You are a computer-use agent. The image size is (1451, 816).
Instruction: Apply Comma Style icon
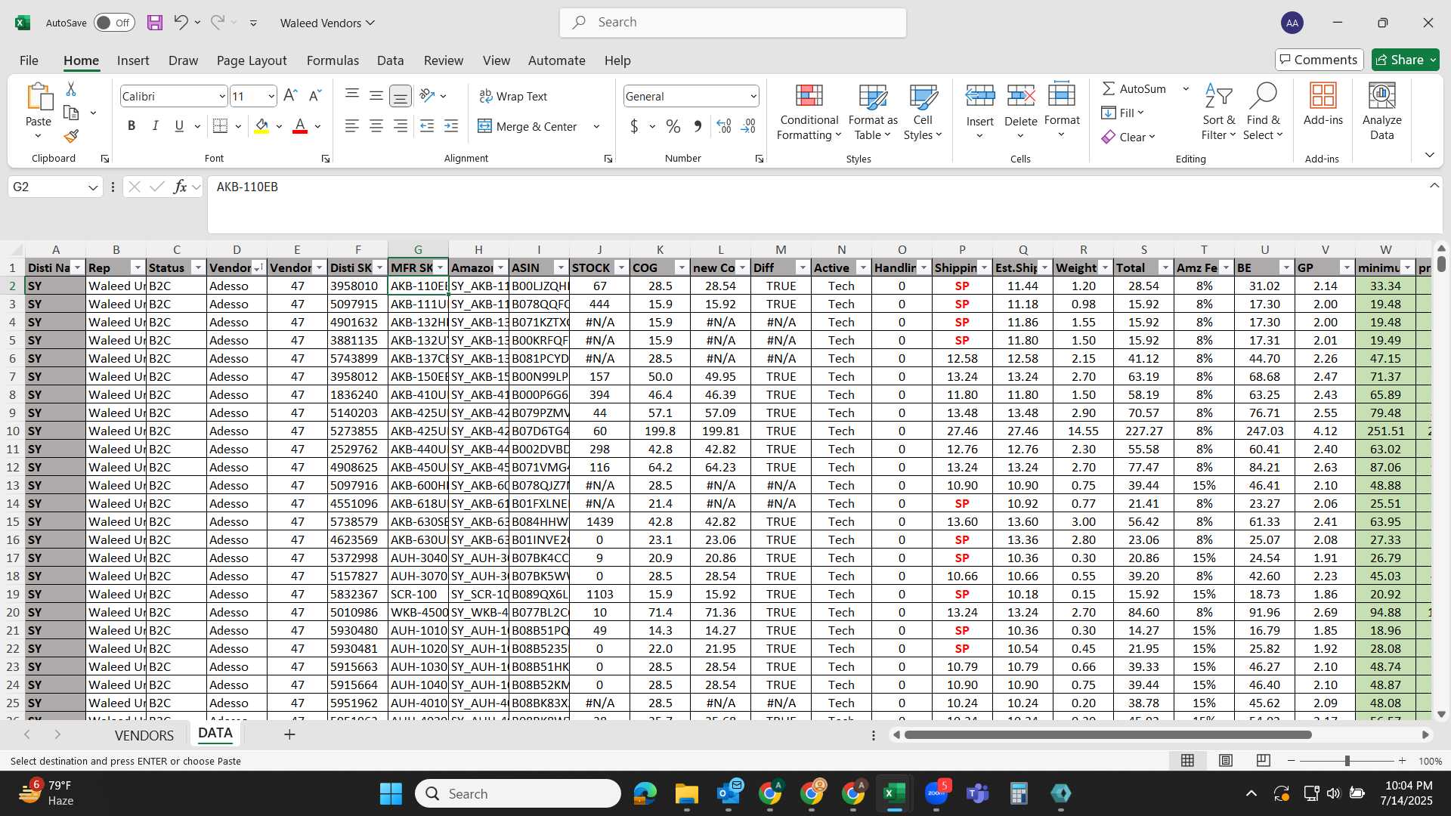[698, 126]
